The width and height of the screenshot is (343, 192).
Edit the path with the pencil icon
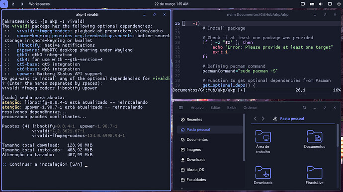(275, 119)
